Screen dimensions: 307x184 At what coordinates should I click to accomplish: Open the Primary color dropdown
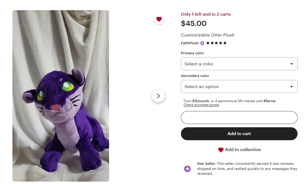[239, 64]
